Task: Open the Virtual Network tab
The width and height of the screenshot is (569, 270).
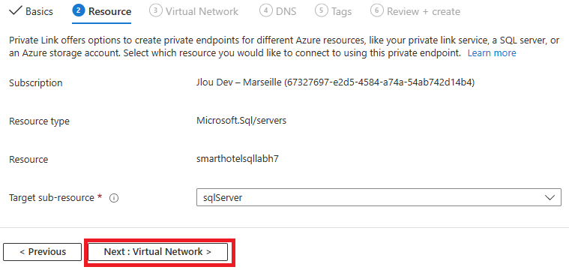Action: click(x=193, y=11)
